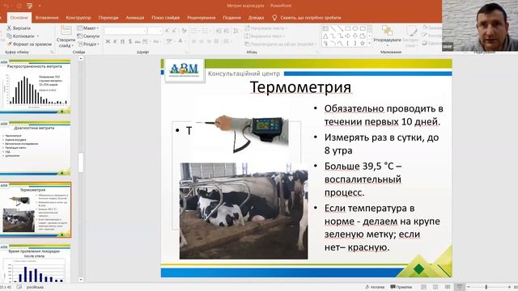518x291 pixels.
Task: Apply italic formatting (К)
Action: pos(115,41)
